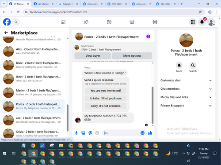Open the GIF picker icon
The width and height of the screenshot is (221, 165).
click(x=97, y=133)
